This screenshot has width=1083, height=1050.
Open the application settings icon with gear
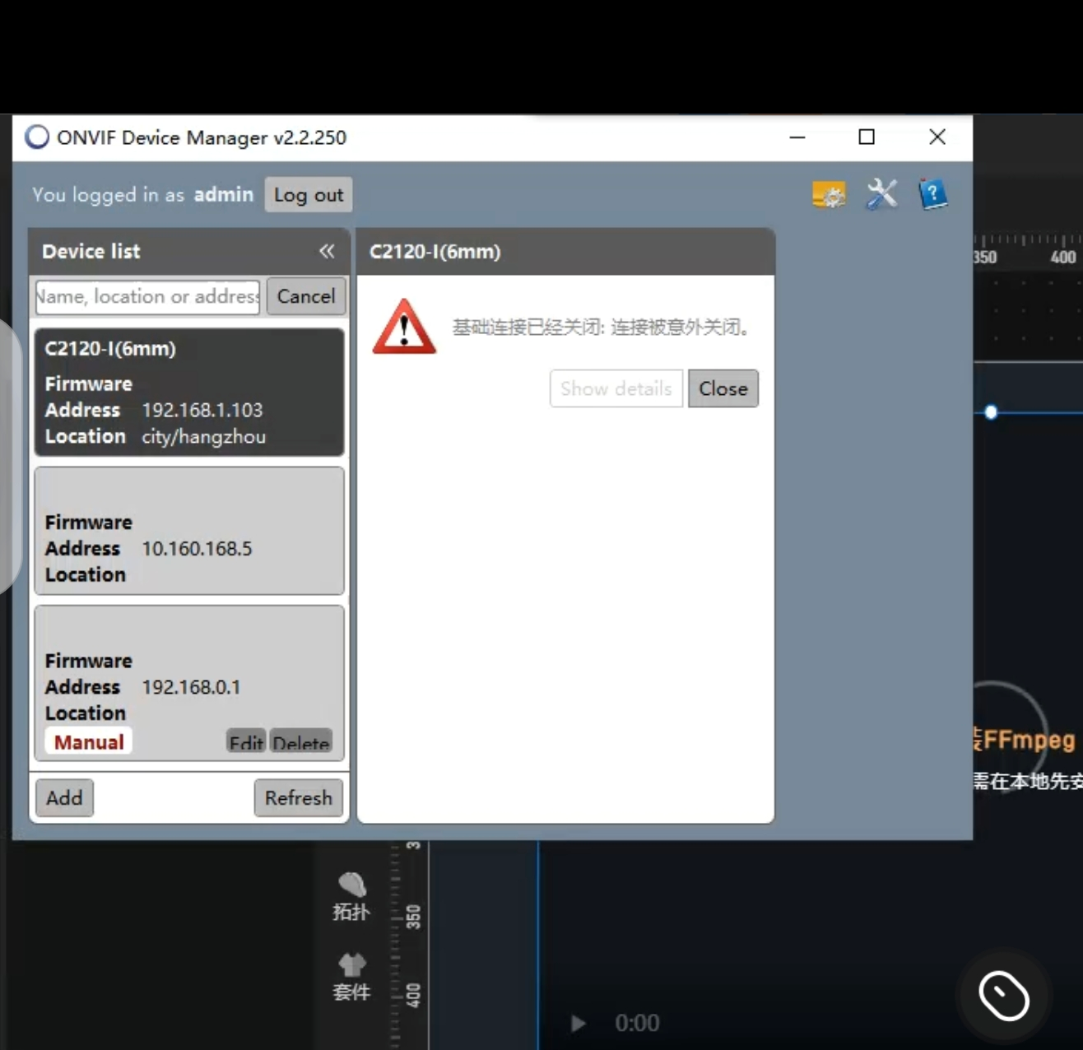pos(829,196)
